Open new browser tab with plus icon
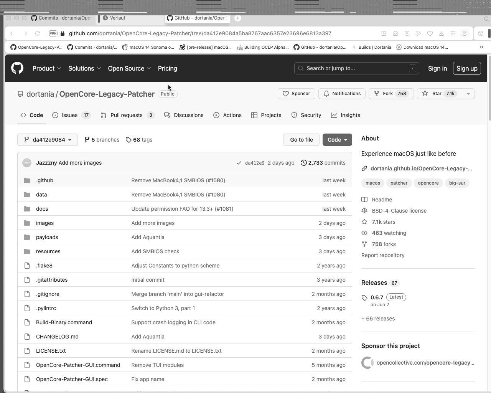This screenshot has height=393, width=491. tap(238, 18)
